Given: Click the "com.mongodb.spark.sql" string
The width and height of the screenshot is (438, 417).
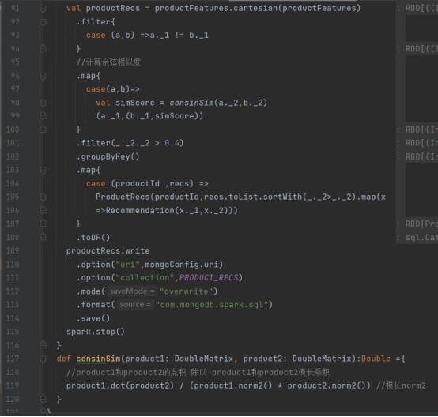Looking at the screenshot, I should (212, 305).
